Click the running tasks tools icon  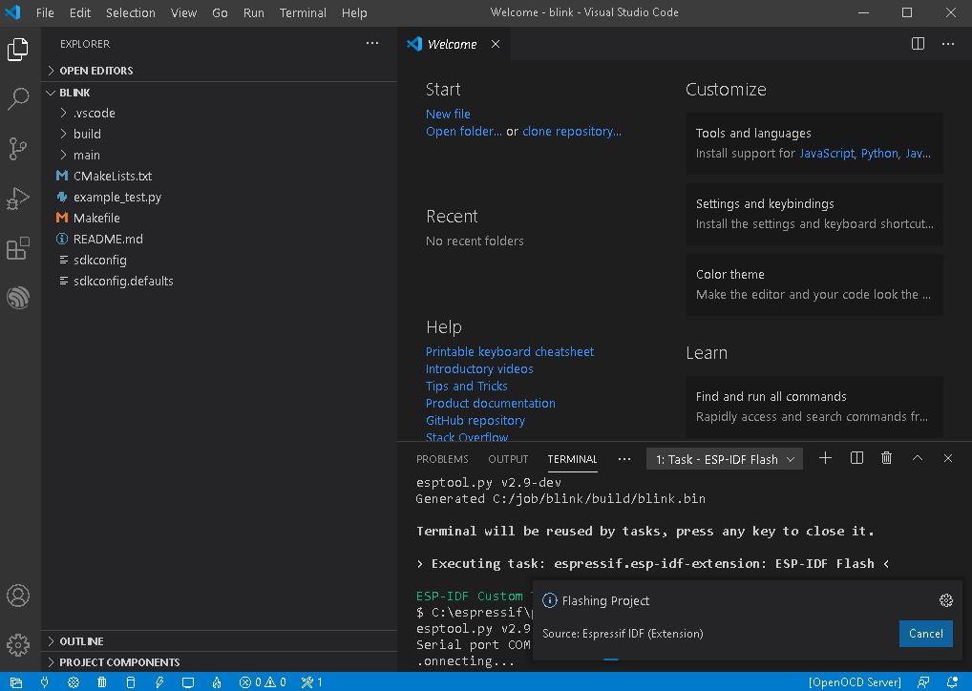click(312, 682)
